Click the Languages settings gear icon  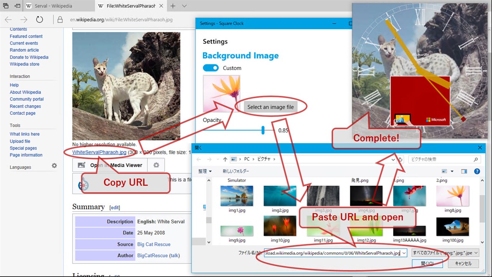coord(54,166)
